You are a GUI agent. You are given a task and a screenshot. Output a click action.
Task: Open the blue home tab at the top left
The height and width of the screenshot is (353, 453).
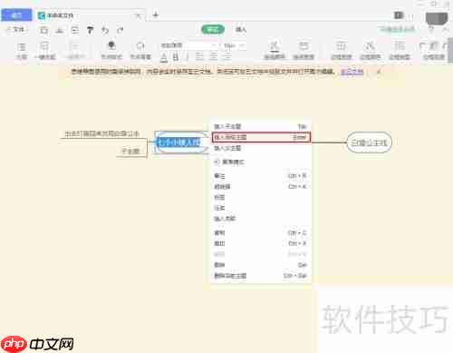[x=16, y=15]
